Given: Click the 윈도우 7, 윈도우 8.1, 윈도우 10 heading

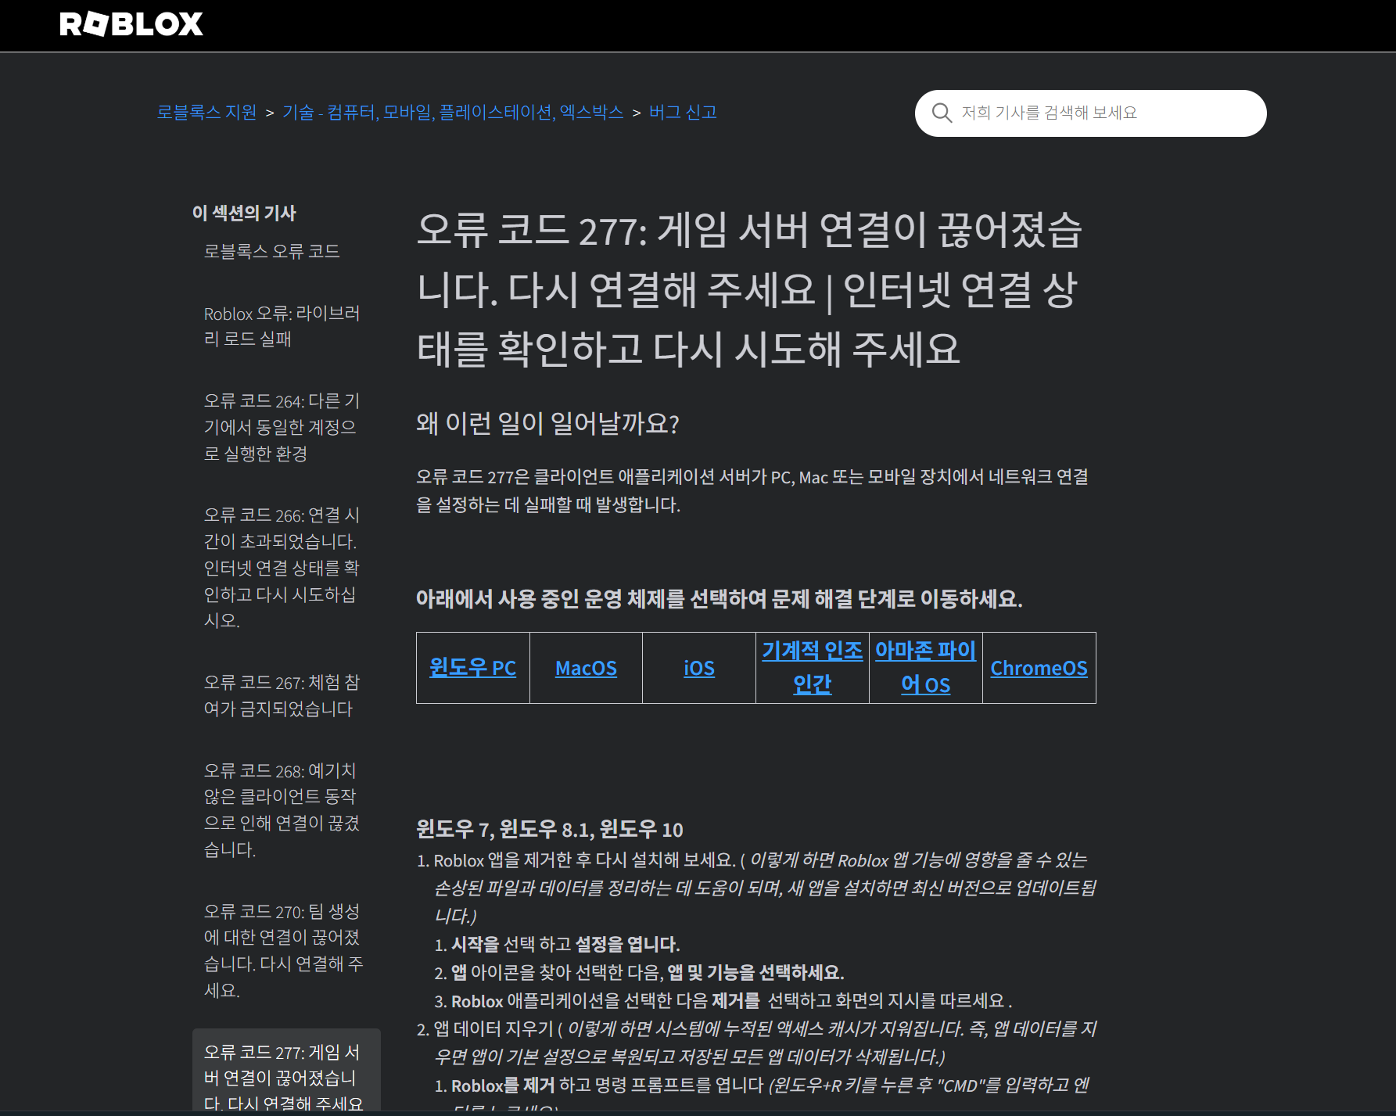Looking at the screenshot, I should point(550,829).
